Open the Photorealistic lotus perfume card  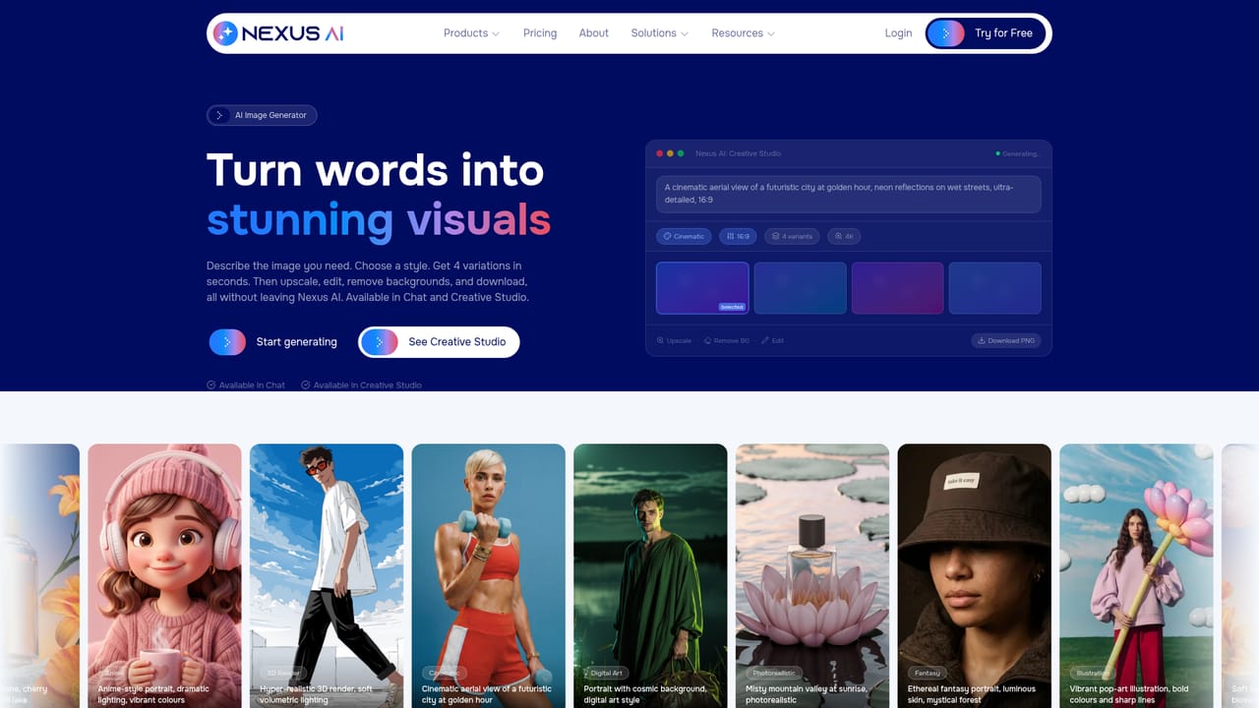pos(812,576)
